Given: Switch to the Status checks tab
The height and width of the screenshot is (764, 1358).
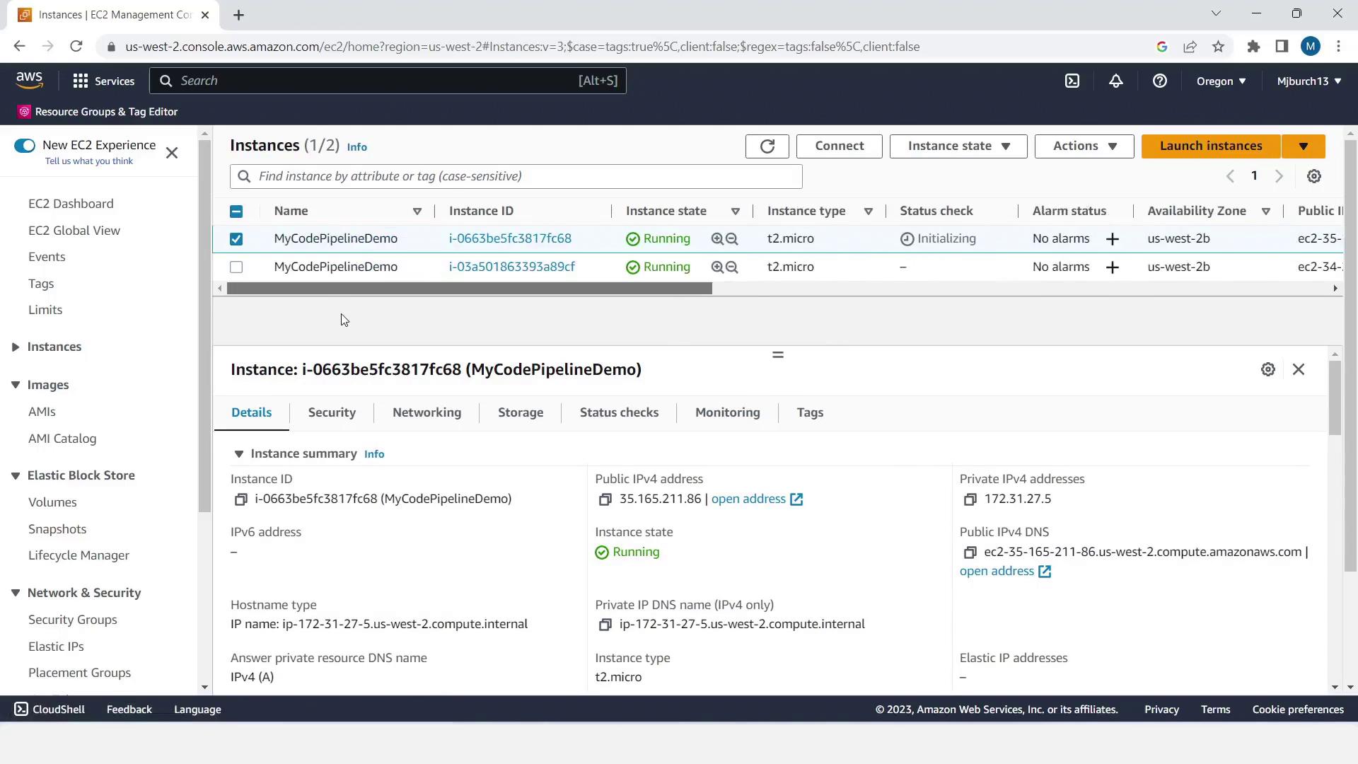Looking at the screenshot, I should 618,412.
